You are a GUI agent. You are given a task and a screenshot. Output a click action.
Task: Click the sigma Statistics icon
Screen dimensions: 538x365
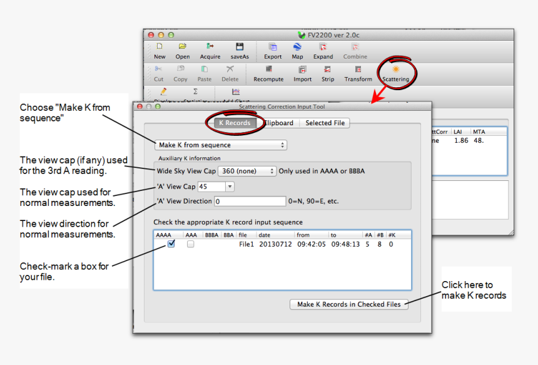point(195,91)
